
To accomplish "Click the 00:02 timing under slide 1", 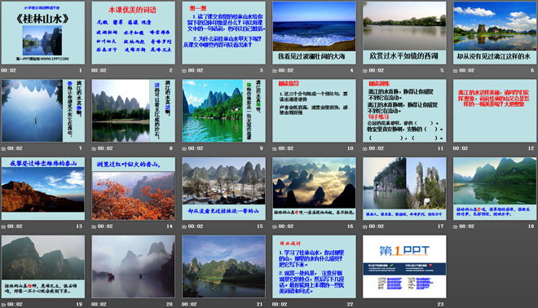I will (x=9, y=71).
